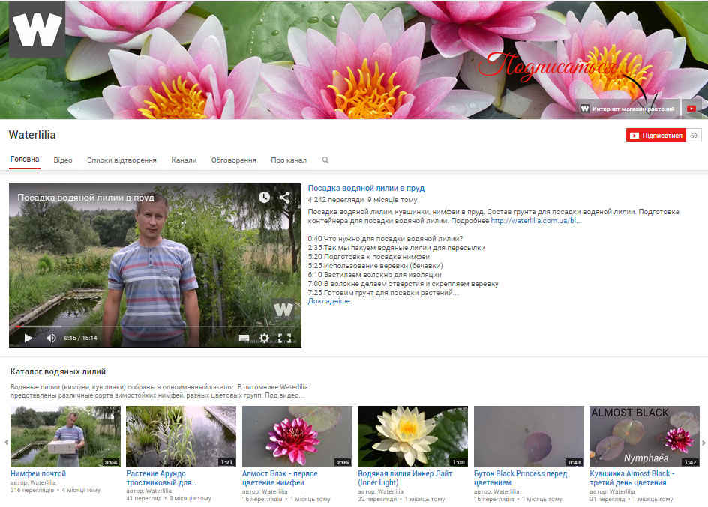Image resolution: width=708 pixels, height=507 pixels.
Task: Jump to timestamp 7:00 in description
Action: coord(315,284)
